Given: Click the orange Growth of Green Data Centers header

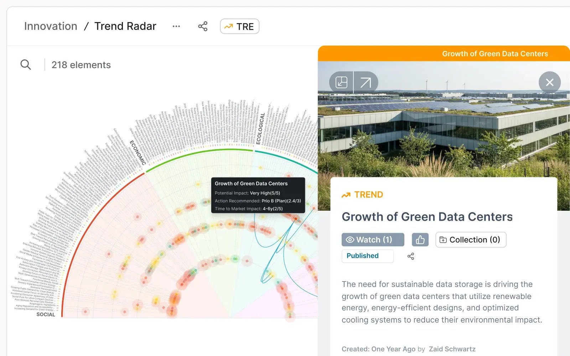Looking at the screenshot, I should 444,53.
